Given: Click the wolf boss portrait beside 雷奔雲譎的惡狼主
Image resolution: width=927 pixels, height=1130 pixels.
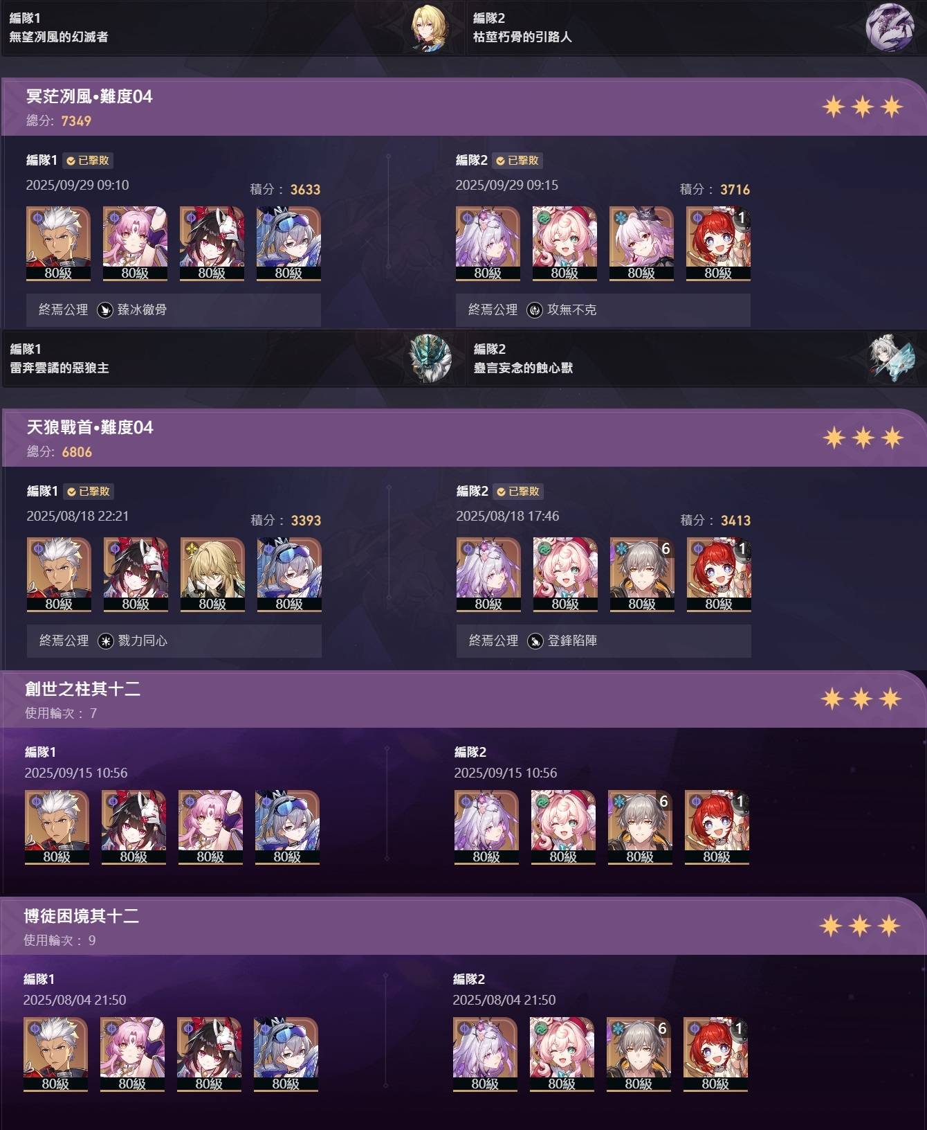Looking at the screenshot, I should click(x=430, y=359).
